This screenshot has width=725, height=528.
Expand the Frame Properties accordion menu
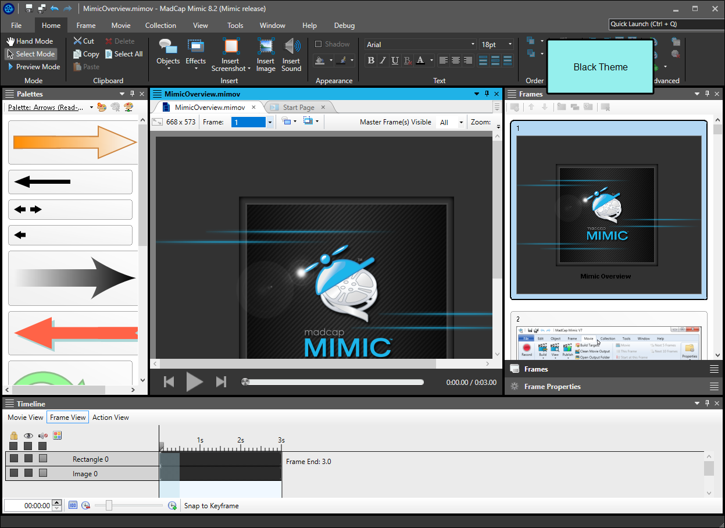click(714, 387)
